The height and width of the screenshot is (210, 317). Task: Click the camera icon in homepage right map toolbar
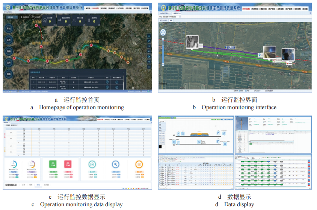tap(149, 56)
